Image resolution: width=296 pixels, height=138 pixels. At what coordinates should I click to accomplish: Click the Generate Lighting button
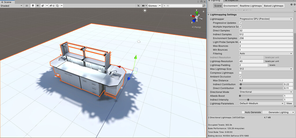click(278, 112)
